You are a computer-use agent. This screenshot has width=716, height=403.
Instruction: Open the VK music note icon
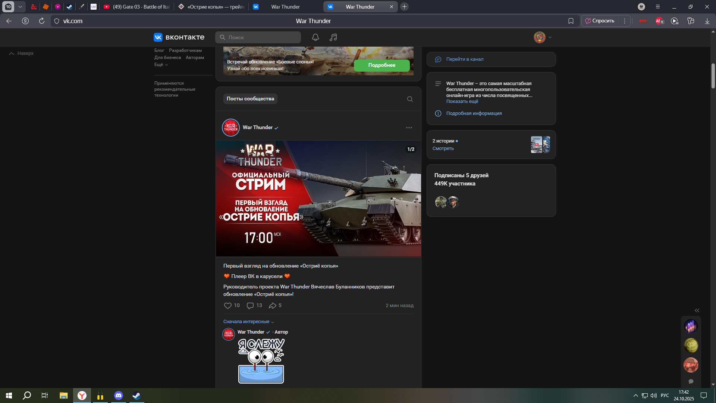point(333,37)
